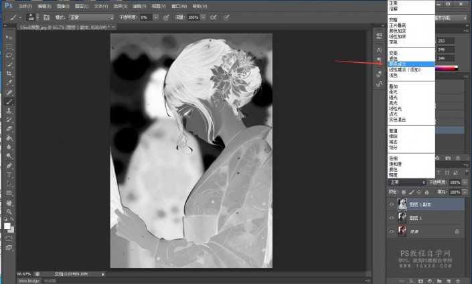Select the Zoom tool in the toolbar

[x=9, y=211]
